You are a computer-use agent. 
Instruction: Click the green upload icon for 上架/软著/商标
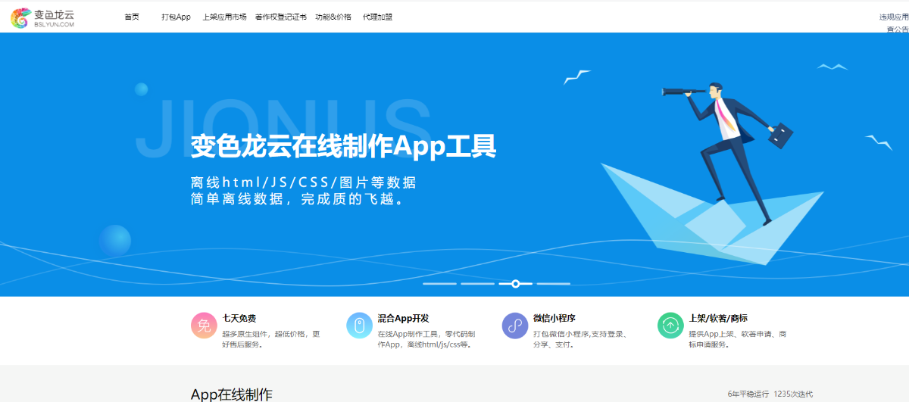[x=670, y=326]
